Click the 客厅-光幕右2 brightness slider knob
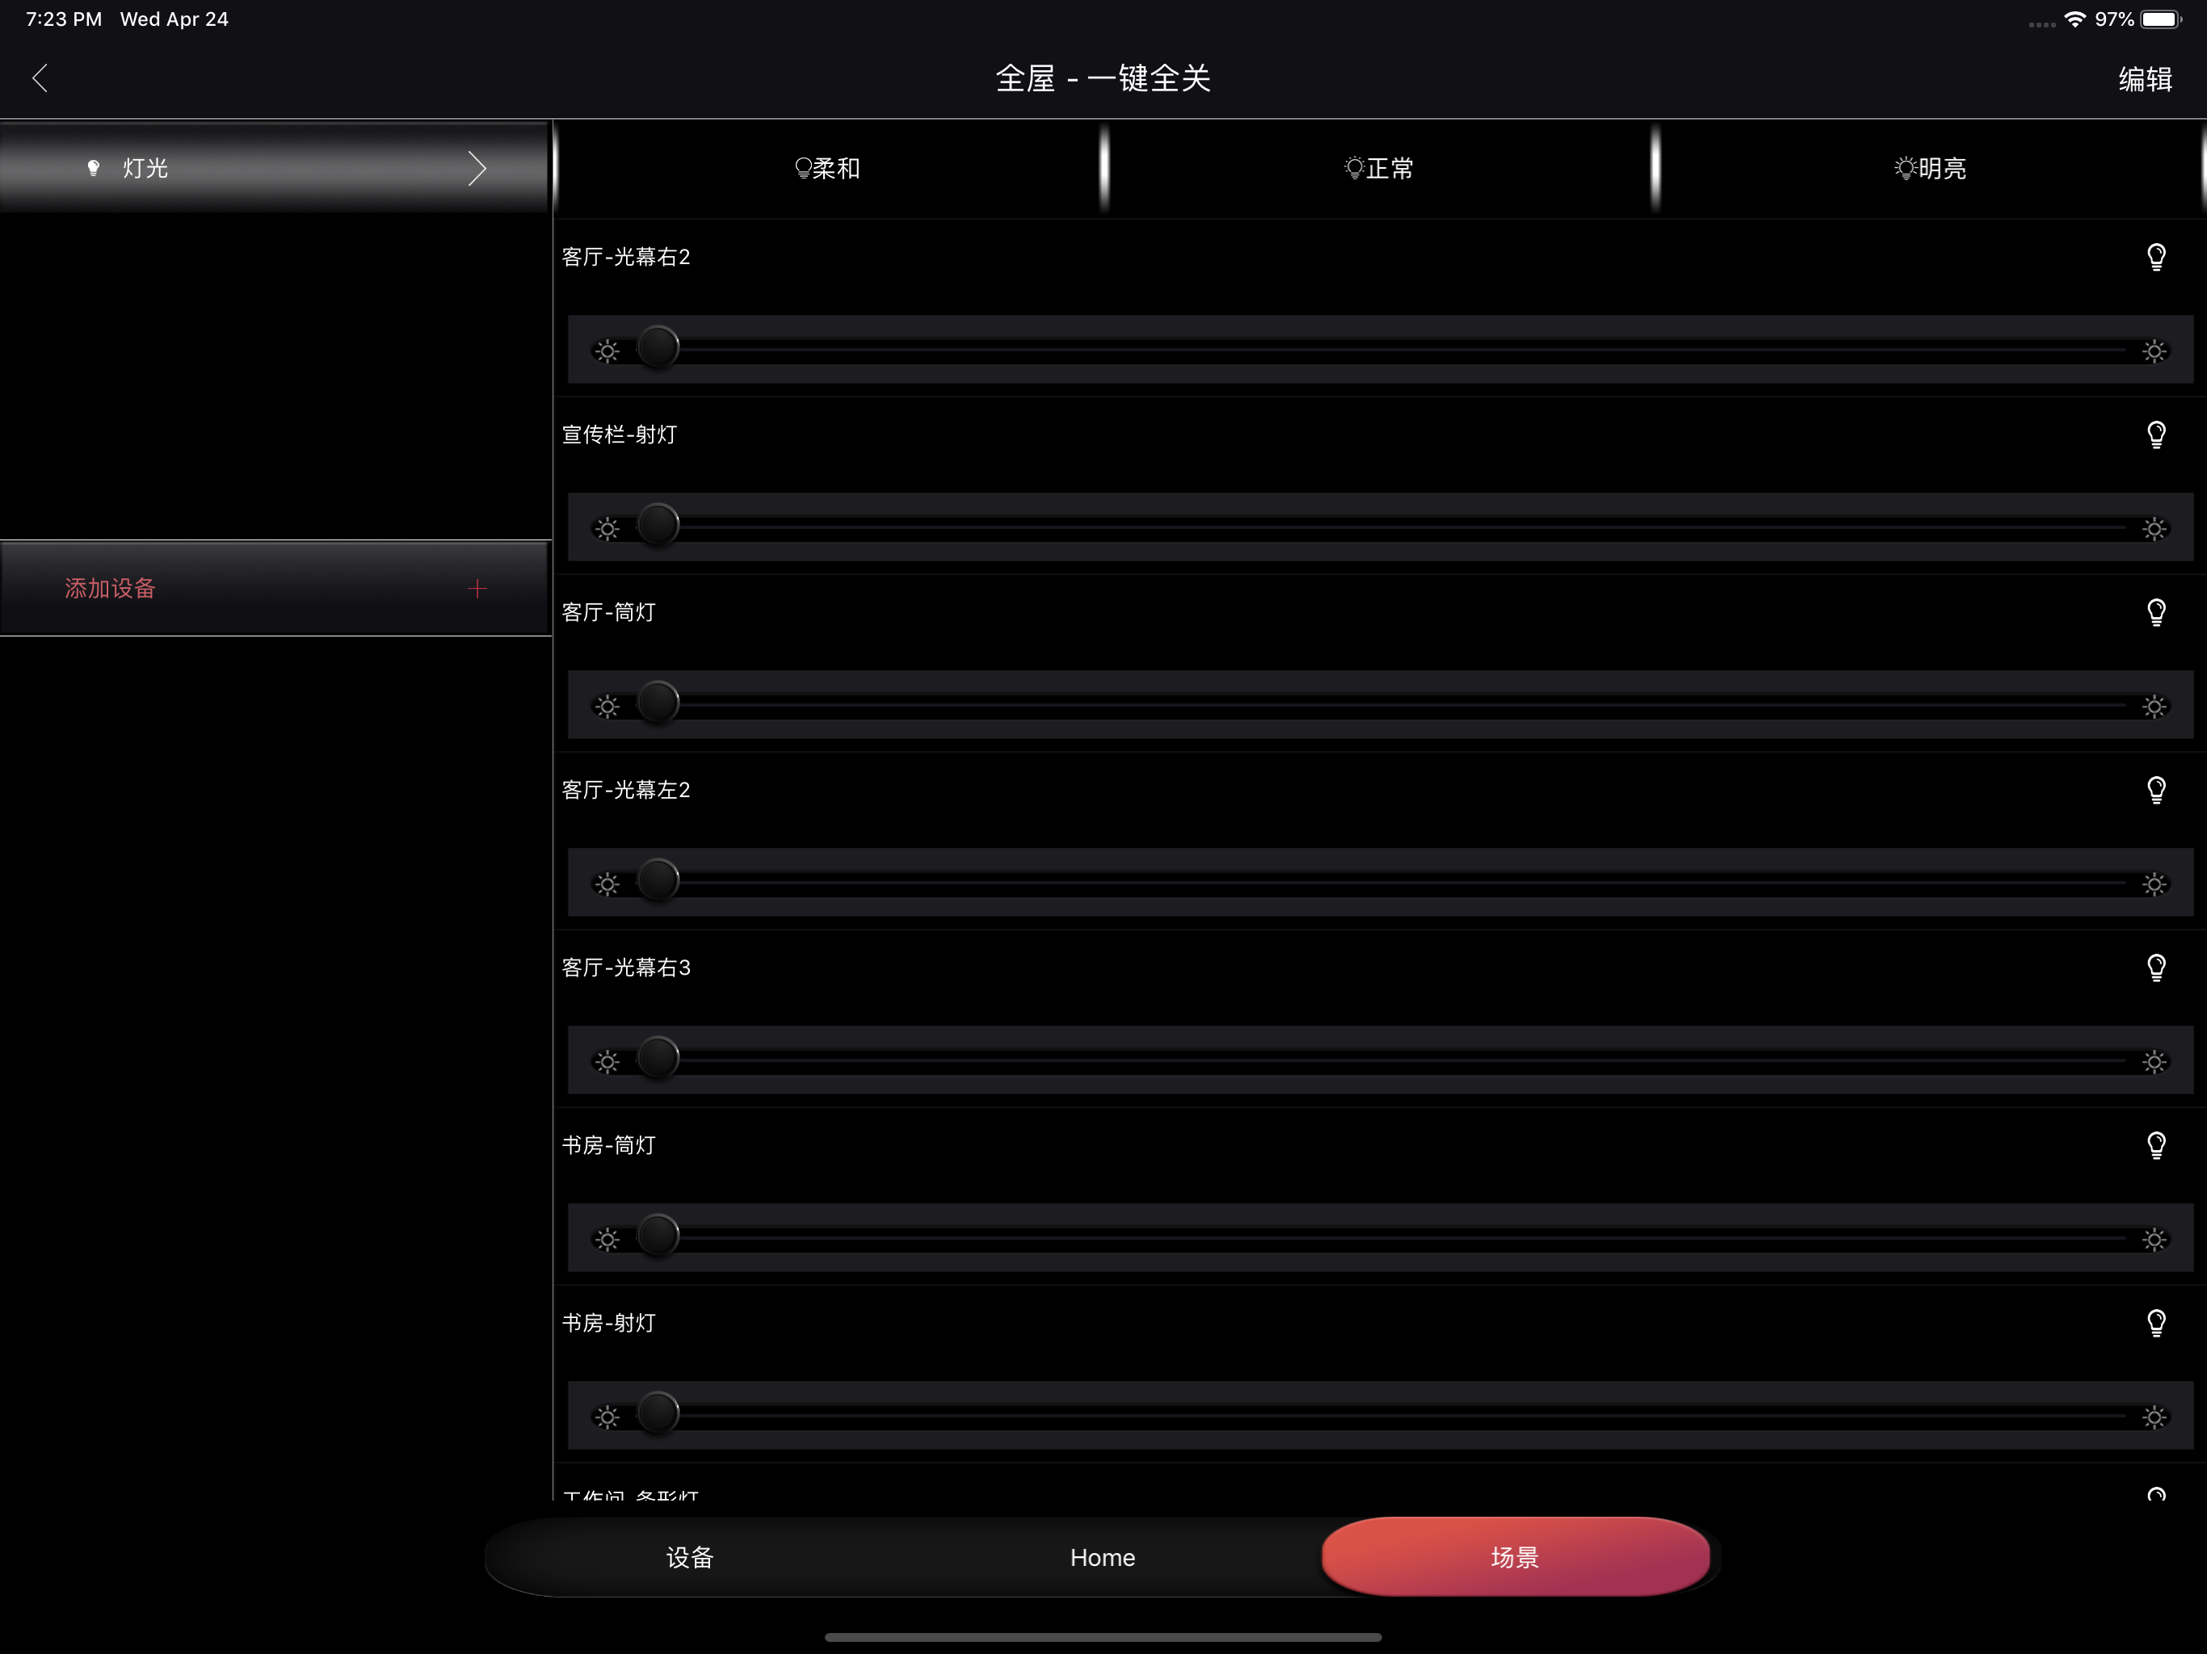This screenshot has width=2207, height=1654. tap(658, 347)
